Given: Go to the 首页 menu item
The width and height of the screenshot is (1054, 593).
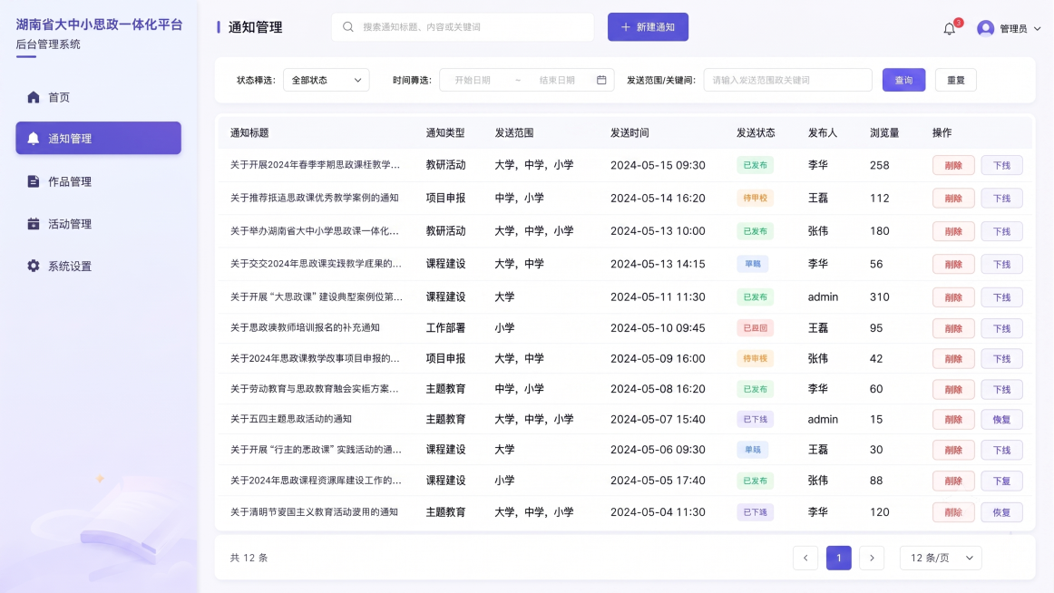Looking at the screenshot, I should pyautogui.click(x=98, y=97).
